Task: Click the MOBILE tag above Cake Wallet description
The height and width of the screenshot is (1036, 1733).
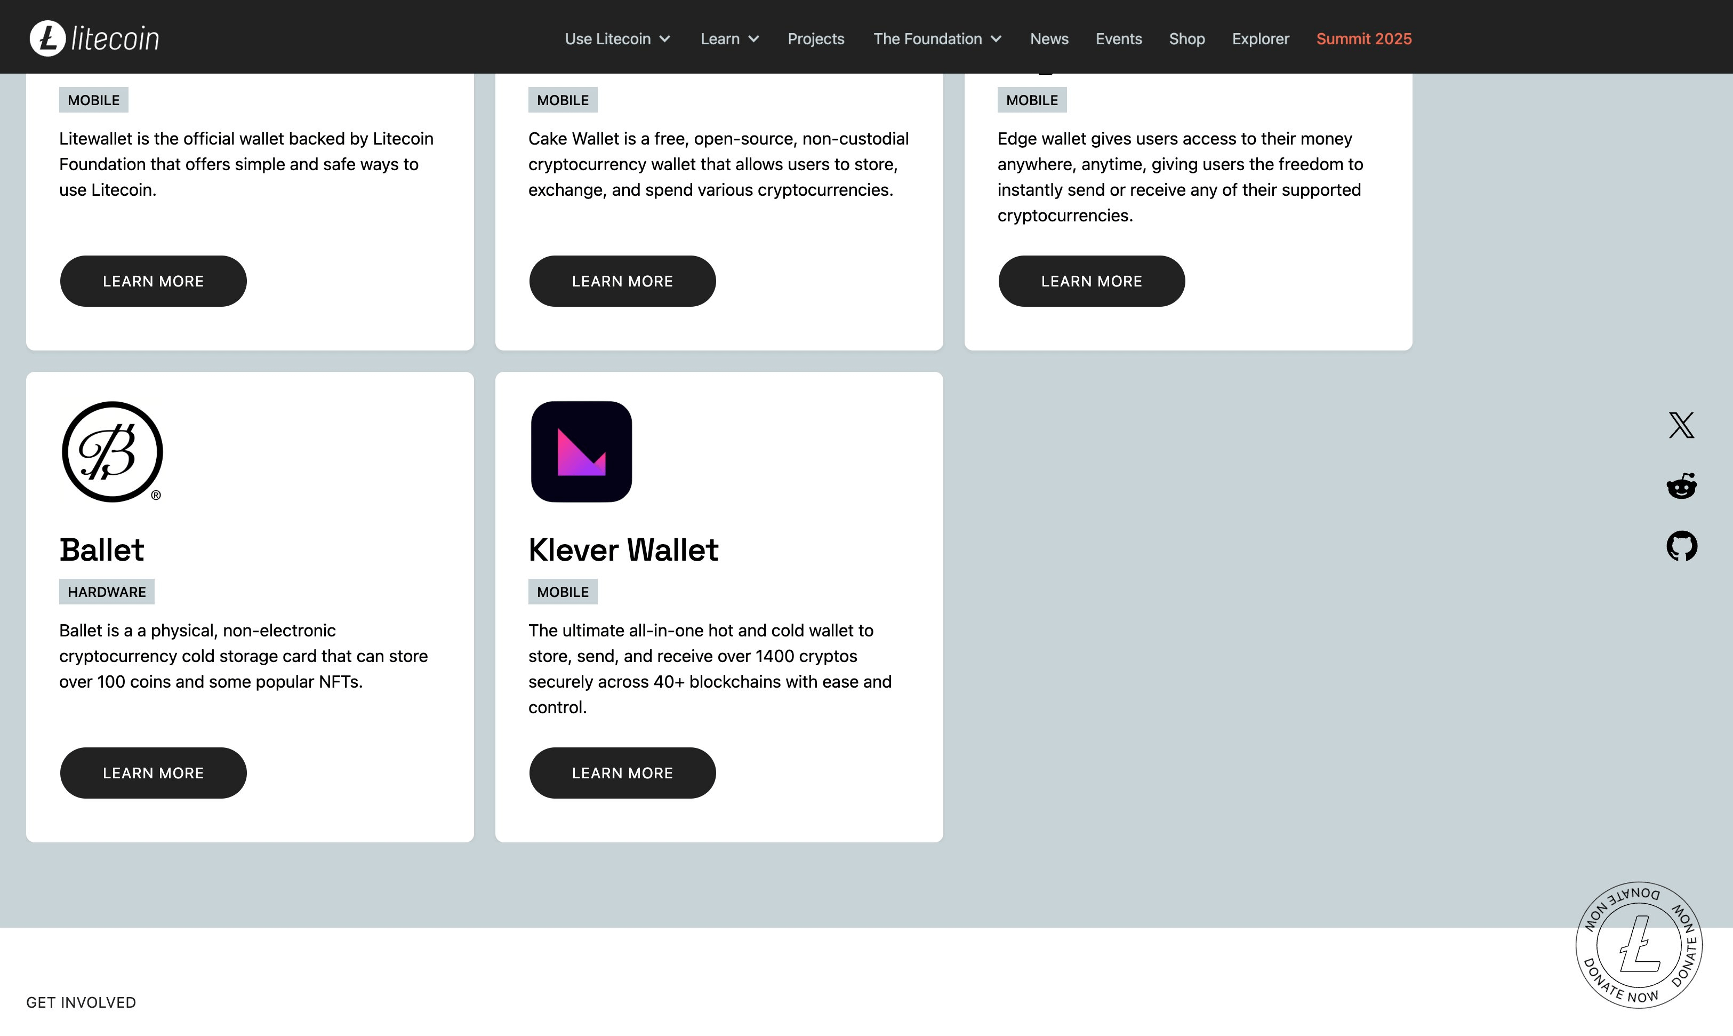Action: coord(563,100)
